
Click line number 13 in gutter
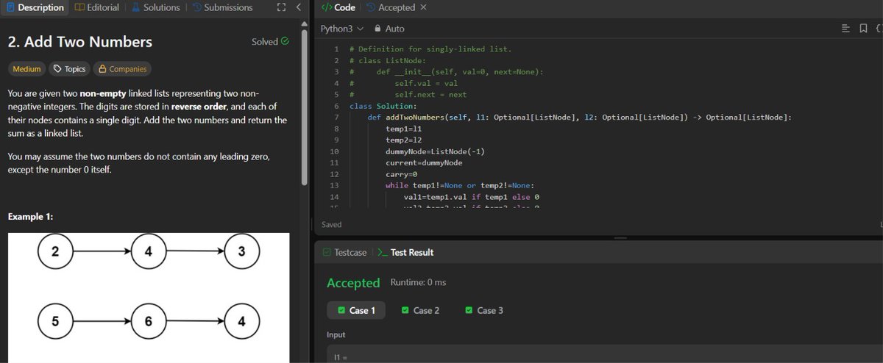pyautogui.click(x=335, y=186)
